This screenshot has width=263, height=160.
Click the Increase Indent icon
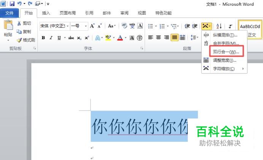coord(195,26)
